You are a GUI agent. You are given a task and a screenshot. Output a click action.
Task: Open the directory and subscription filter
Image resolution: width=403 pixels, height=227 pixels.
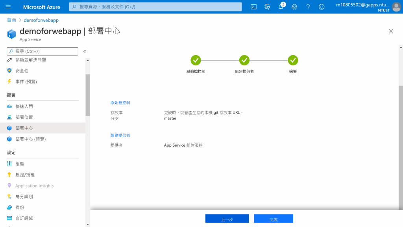pos(267,7)
